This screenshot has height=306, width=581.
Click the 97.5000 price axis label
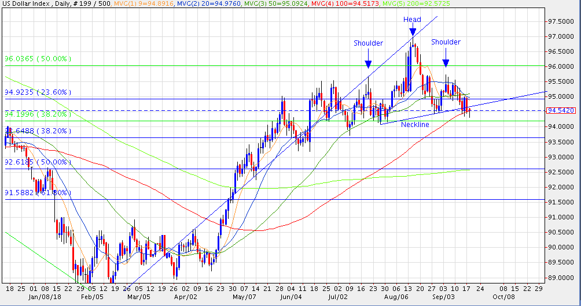point(561,21)
